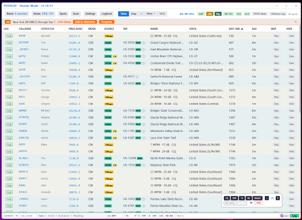This screenshot has height=220, width=302.
Task: Click the CALLSIGN entry field
Action: point(28,216)
